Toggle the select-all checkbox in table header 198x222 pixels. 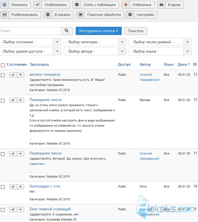coord(3,65)
